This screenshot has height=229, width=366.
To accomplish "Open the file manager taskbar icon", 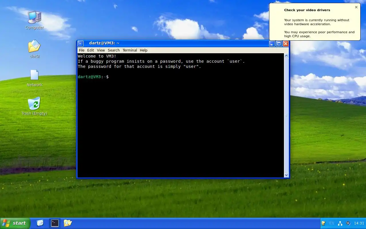I will tap(68, 223).
